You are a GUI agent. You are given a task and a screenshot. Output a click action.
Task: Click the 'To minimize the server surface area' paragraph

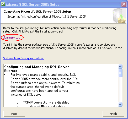tap(63, 46)
